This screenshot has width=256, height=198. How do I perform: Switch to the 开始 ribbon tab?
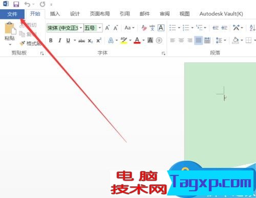click(x=35, y=14)
